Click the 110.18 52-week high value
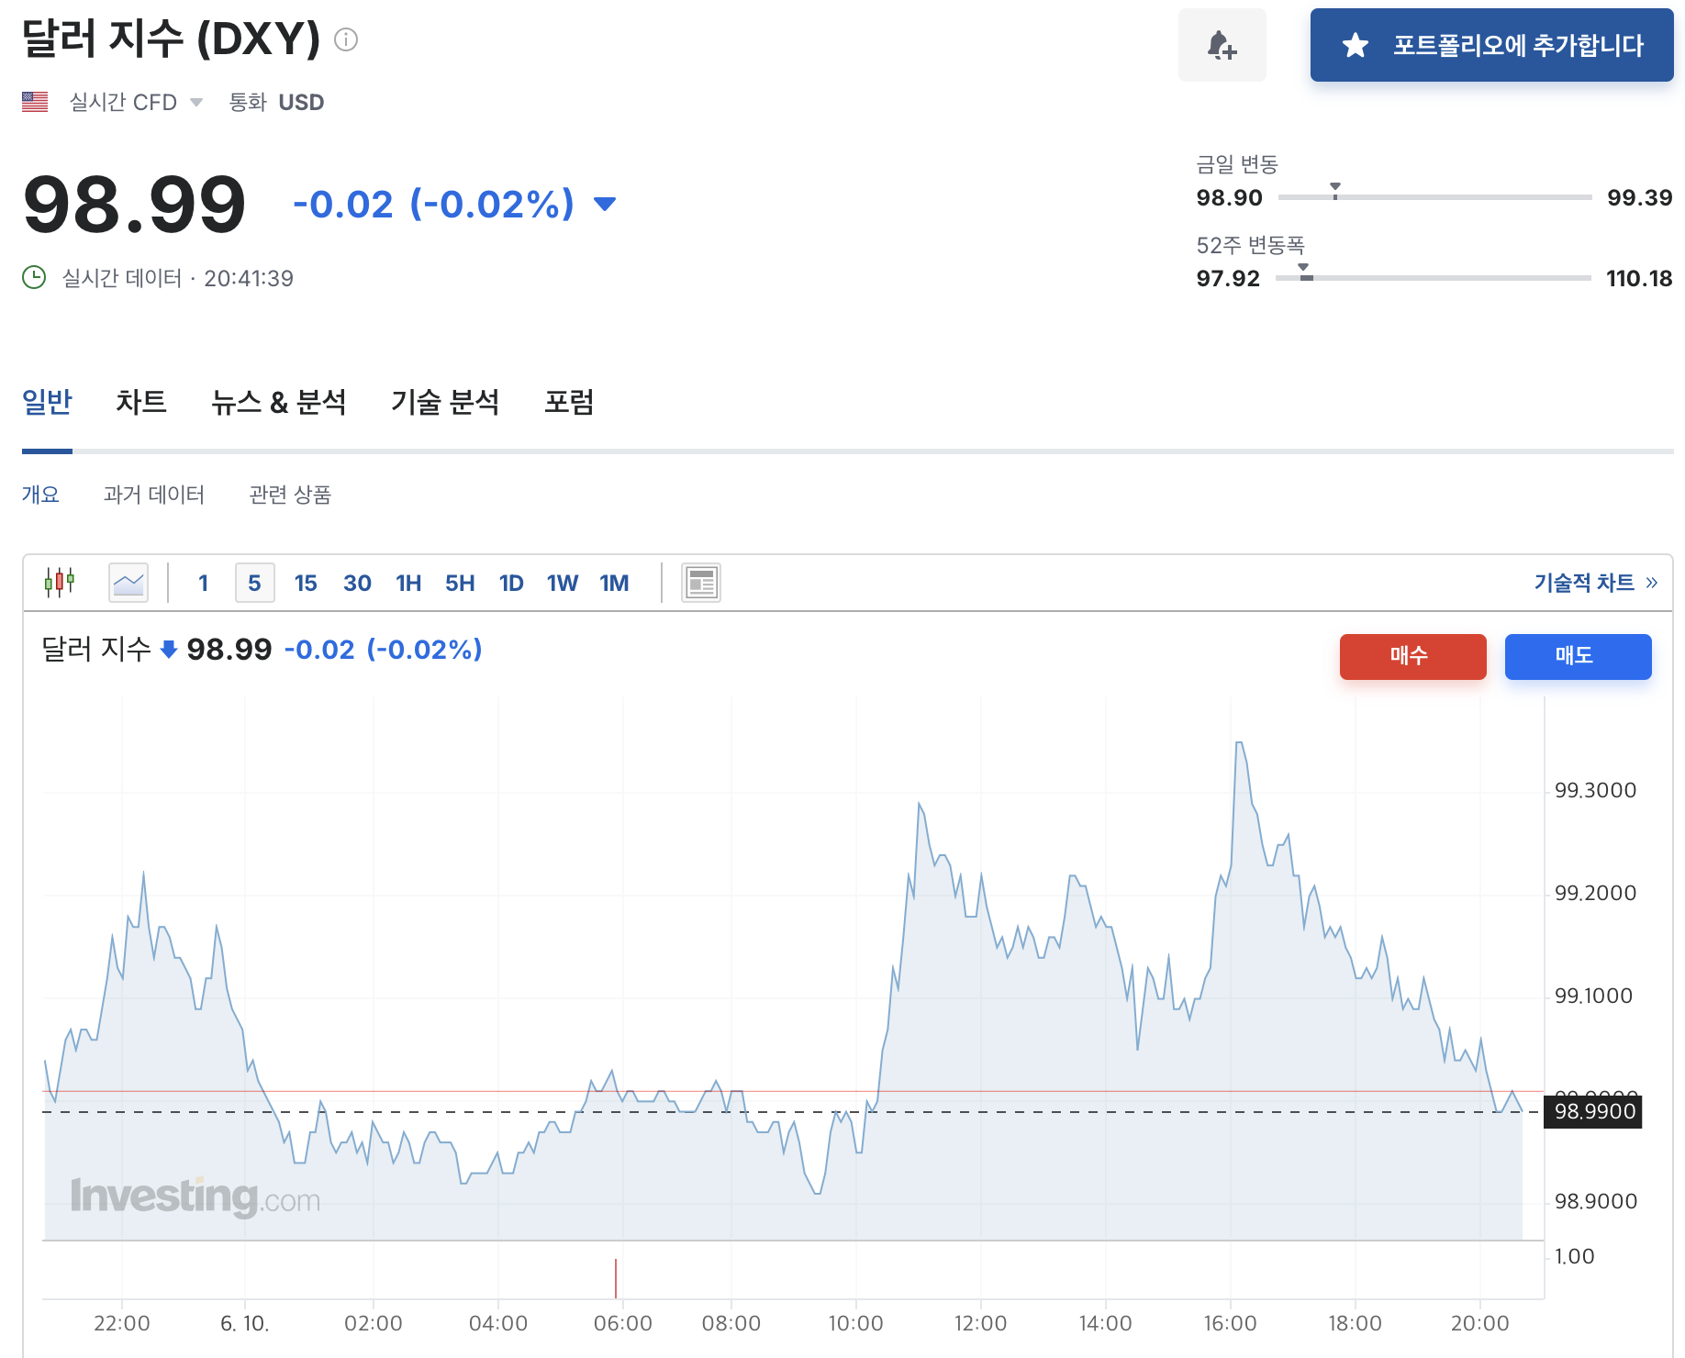 point(1639,278)
